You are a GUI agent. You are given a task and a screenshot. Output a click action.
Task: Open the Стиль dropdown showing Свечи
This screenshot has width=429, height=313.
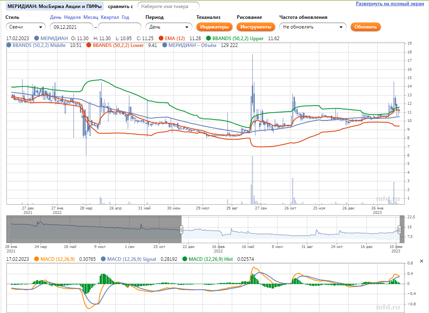(26, 27)
